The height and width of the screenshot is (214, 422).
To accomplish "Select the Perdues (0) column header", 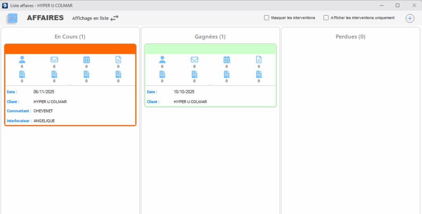I will coord(350,37).
